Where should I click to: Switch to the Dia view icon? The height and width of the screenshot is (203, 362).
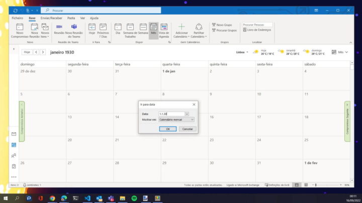(118, 27)
